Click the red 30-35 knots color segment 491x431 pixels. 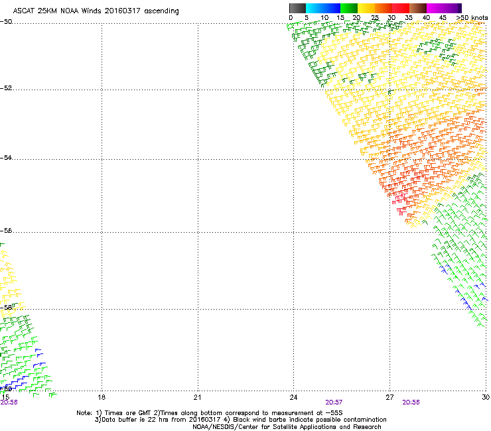pos(401,8)
